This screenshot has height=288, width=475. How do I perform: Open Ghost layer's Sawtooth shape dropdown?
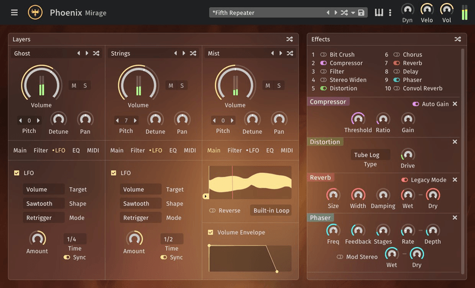point(43,204)
